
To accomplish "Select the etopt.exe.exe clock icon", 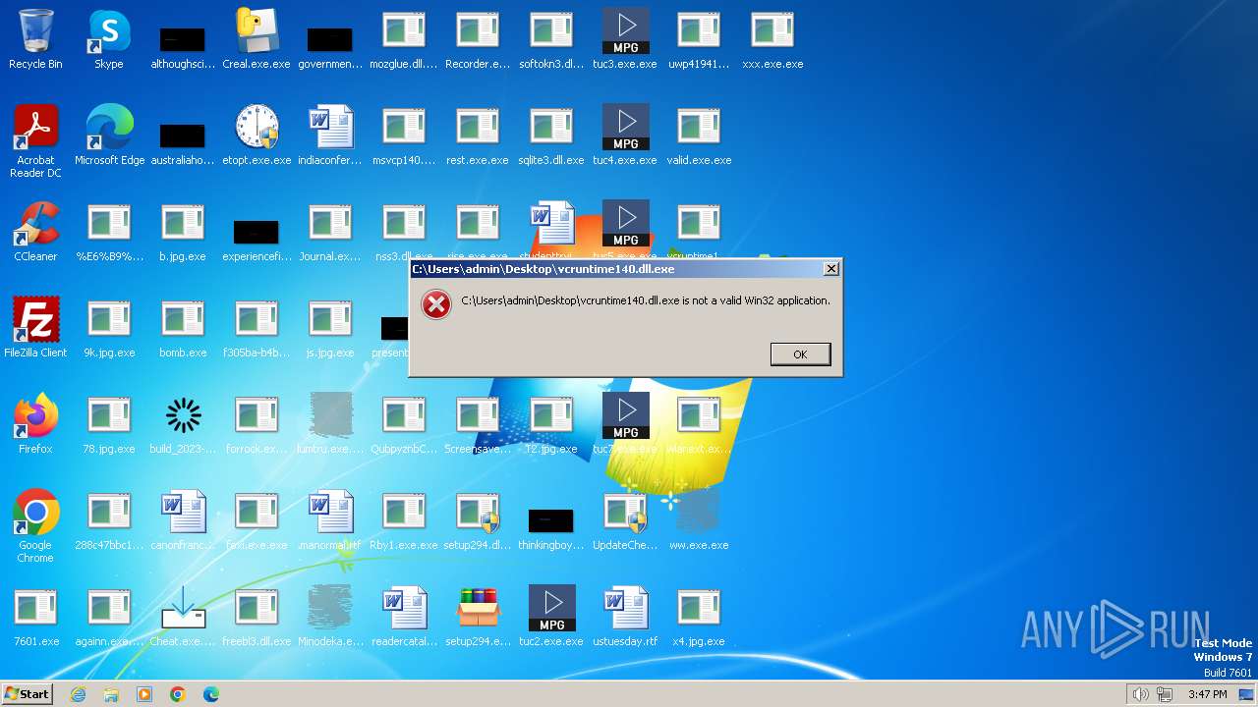I will click(x=257, y=136).
